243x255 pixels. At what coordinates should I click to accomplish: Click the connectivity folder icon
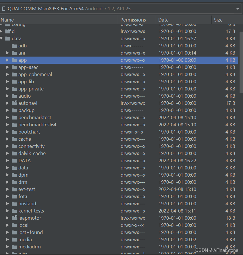coord(14,146)
